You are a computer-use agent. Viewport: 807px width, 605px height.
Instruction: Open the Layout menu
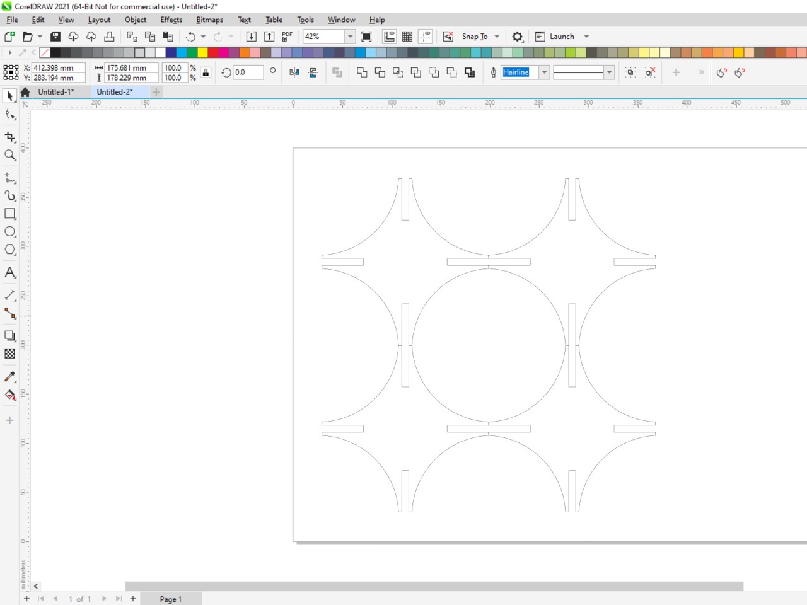point(99,20)
